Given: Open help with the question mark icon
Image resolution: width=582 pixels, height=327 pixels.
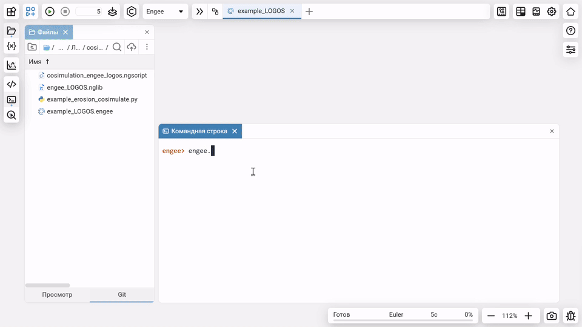Looking at the screenshot, I should click(570, 31).
